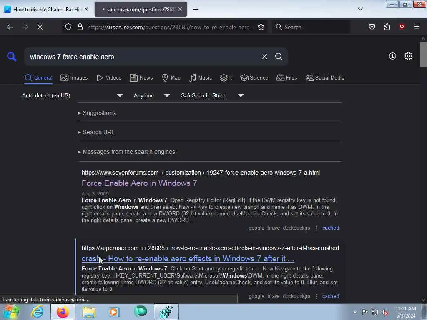Open the Windows Start button

coord(11,312)
